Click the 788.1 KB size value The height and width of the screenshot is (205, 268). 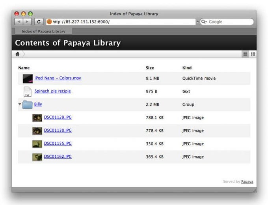[x=154, y=117]
